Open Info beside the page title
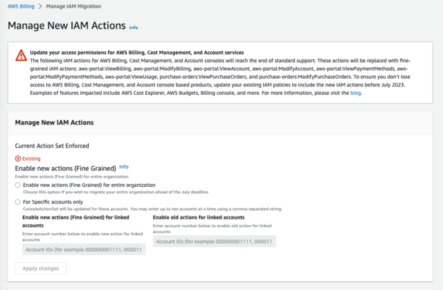The width and height of the screenshot is (443, 290). [x=134, y=28]
